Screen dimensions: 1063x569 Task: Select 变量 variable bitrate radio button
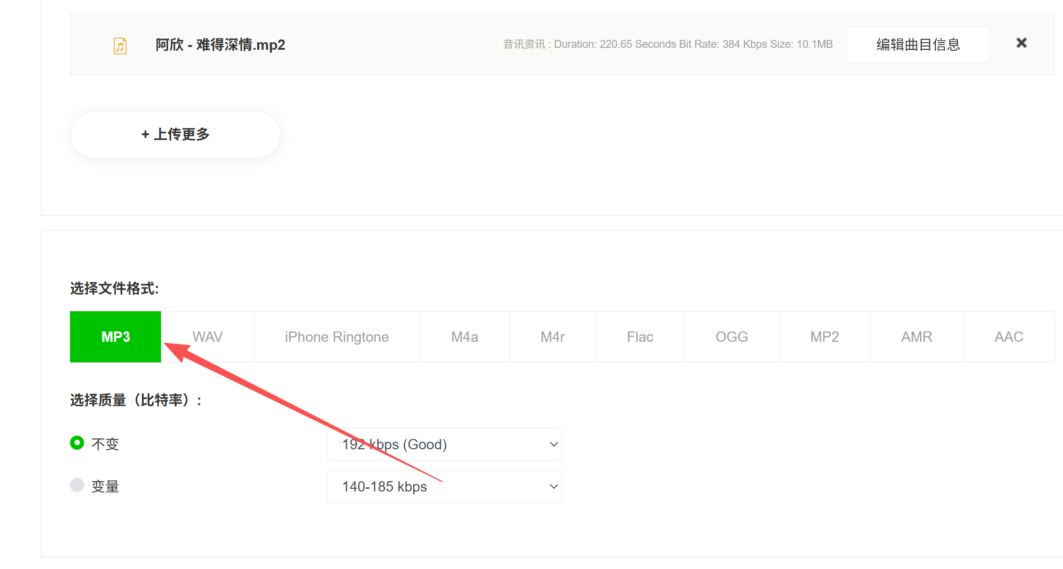coord(77,485)
